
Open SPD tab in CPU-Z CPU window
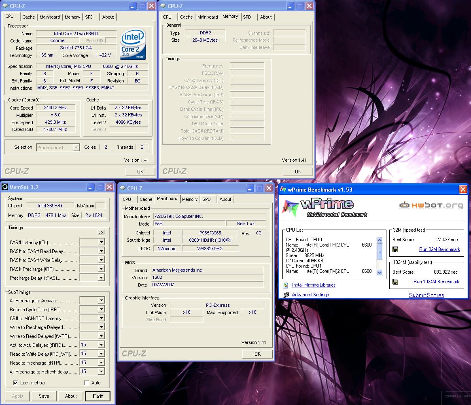(x=89, y=17)
